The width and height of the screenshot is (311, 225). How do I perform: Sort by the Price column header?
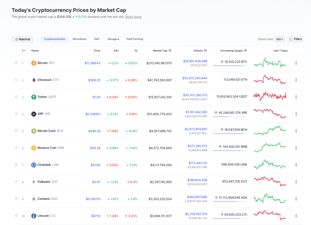click(x=97, y=51)
